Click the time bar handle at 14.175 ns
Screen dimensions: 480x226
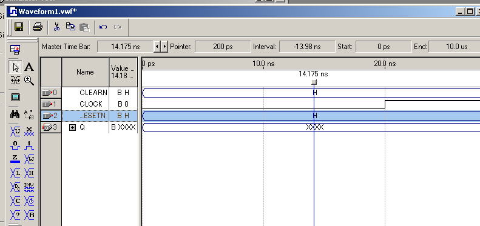314,82
